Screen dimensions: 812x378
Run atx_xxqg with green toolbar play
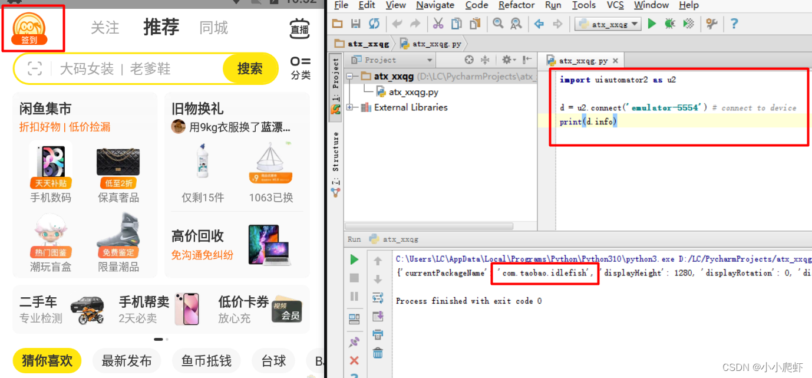[x=652, y=24]
